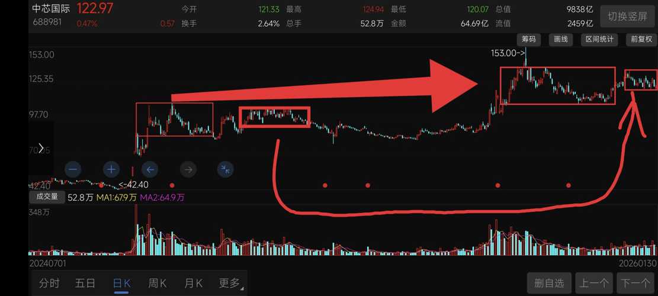658x296 pixels.
Task: Collapse chart with shrink arrows icon
Action: click(x=226, y=169)
